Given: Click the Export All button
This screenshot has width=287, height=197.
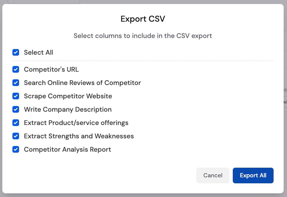Looking at the screenshot, I should click(253, 175).
